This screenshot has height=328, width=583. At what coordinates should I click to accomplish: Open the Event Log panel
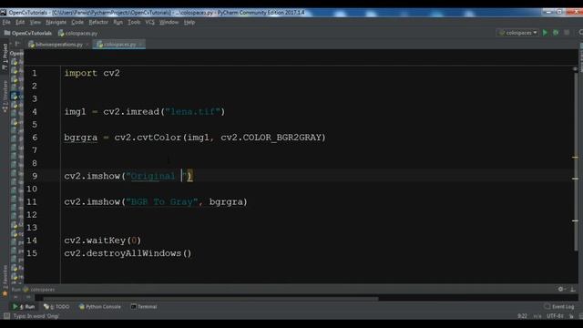coord(559,307)
